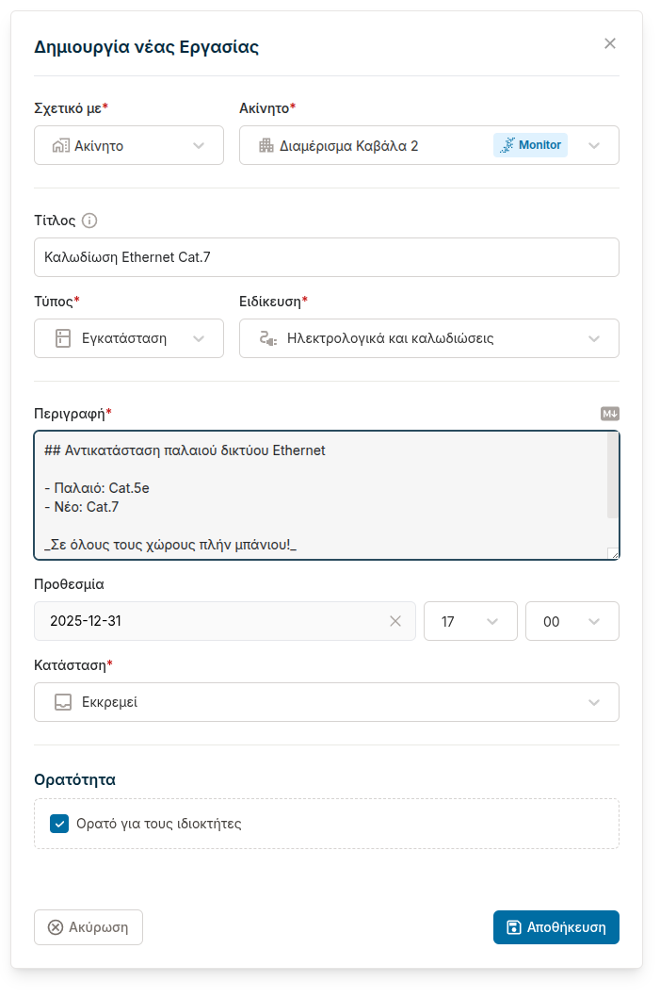The width and height of the screenshot is (660, 998).
Task: Open the Σχετικό με dropdown
Action: coord(129,145)
